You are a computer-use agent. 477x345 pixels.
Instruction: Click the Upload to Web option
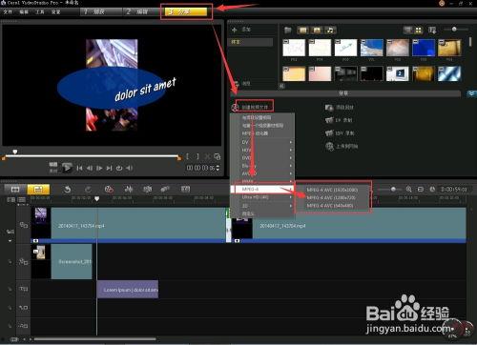tap(342, 146)
